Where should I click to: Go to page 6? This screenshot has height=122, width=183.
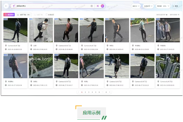coord(99,92)
